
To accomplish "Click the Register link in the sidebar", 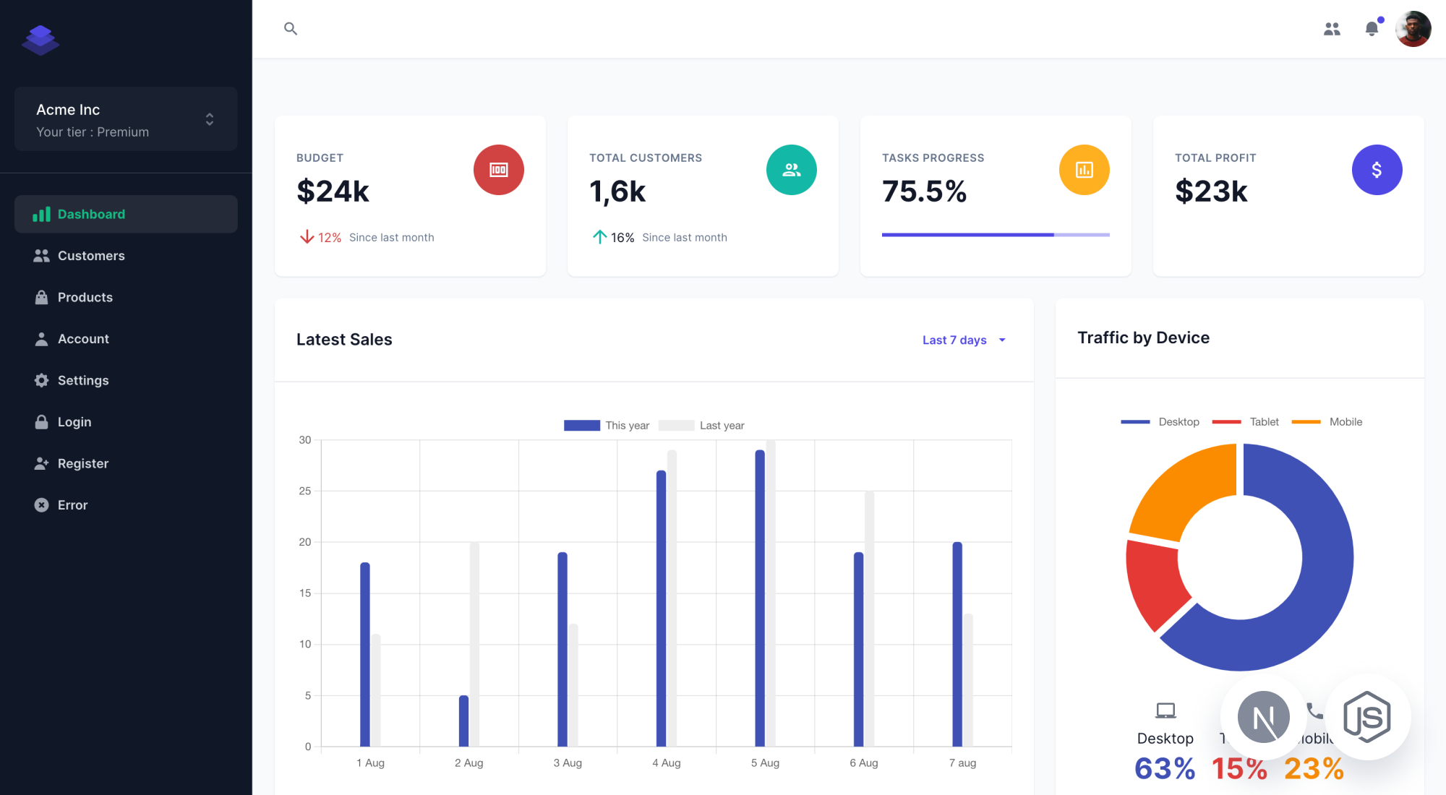I will coord(82,463).
